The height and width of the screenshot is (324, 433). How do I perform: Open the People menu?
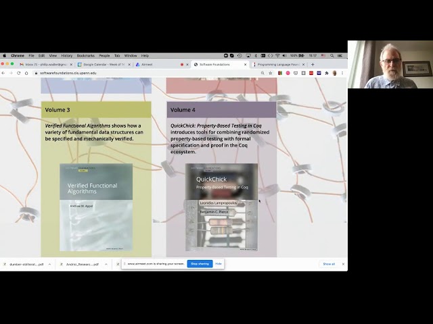point(104,55)
